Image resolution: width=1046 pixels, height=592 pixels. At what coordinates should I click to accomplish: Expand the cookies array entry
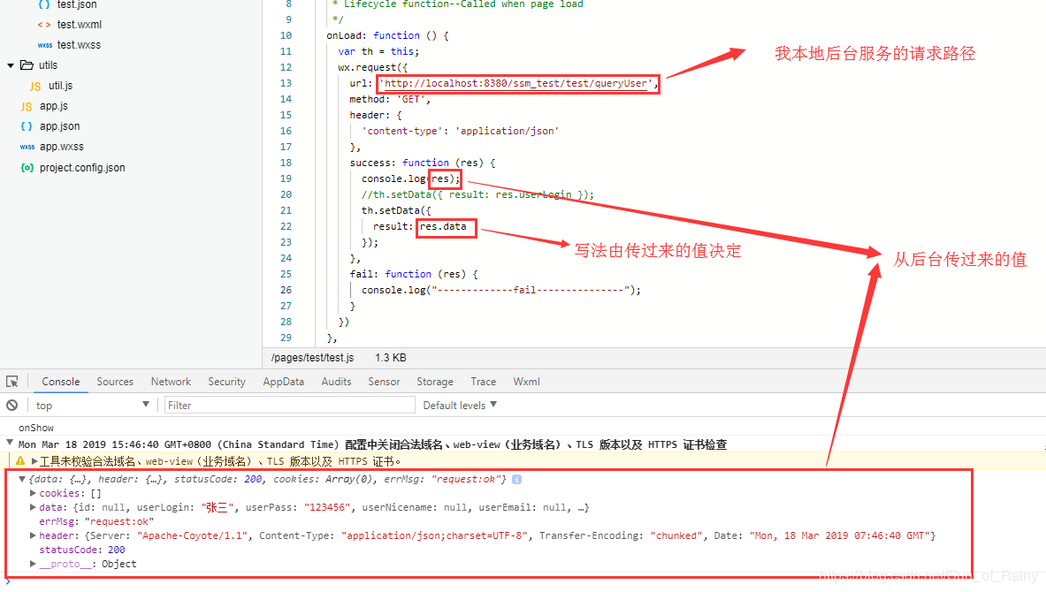pos(33,493)
